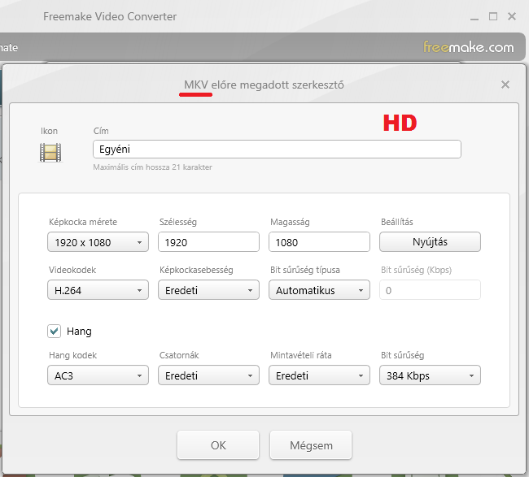Image resolution: width=529 pixels, height=477 pixels.
Task: Click the Szélesség width field 1920
Action: pos(208,242)
